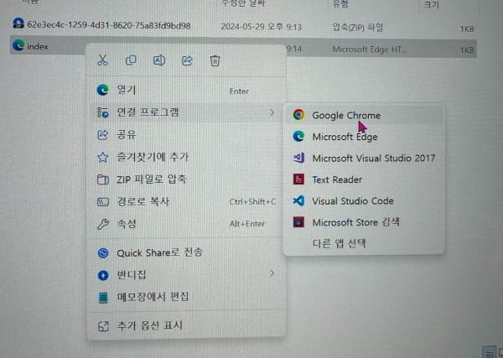Open with Google Chrome
Viewport: 503px width, 358px height.
(x=364, y=115)
